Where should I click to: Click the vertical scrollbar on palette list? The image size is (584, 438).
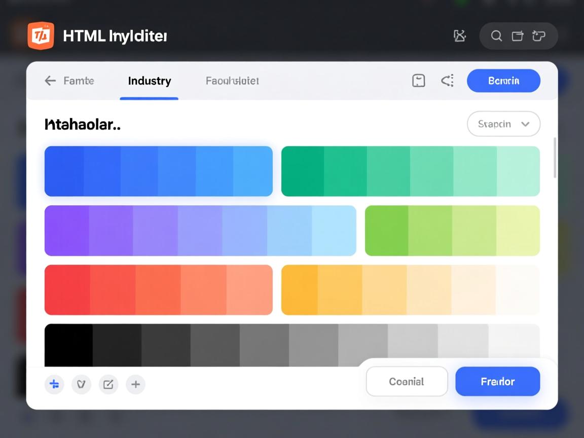point(555,157)
